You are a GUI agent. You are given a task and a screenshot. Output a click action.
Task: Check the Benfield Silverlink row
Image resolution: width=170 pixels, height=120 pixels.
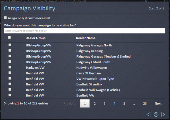coord(10,84)
